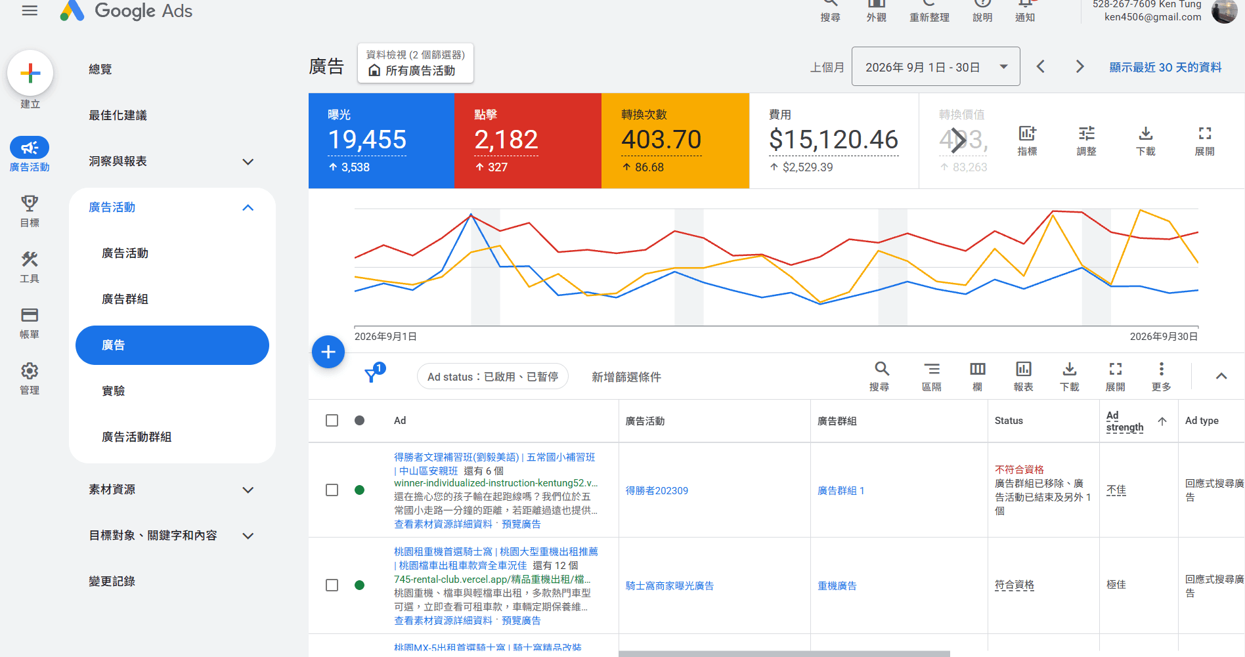Click the blue add-ad plus button
Viewport: 1245px width, 657px height.
pyautogui.click(x=328, y=352)
